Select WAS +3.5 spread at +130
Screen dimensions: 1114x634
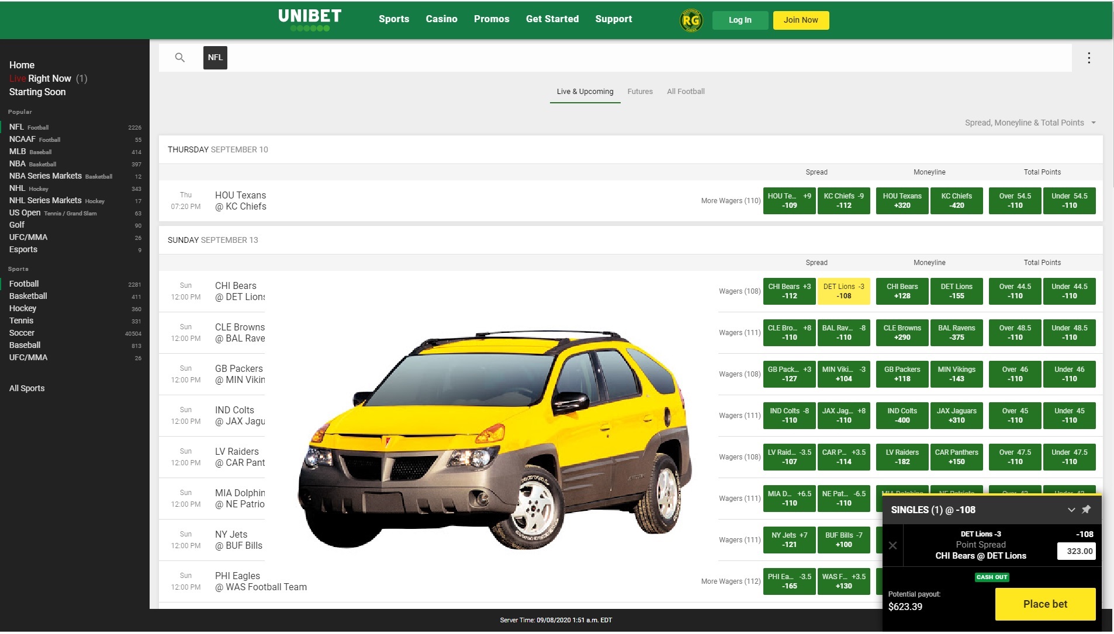[x=843, y=581]
